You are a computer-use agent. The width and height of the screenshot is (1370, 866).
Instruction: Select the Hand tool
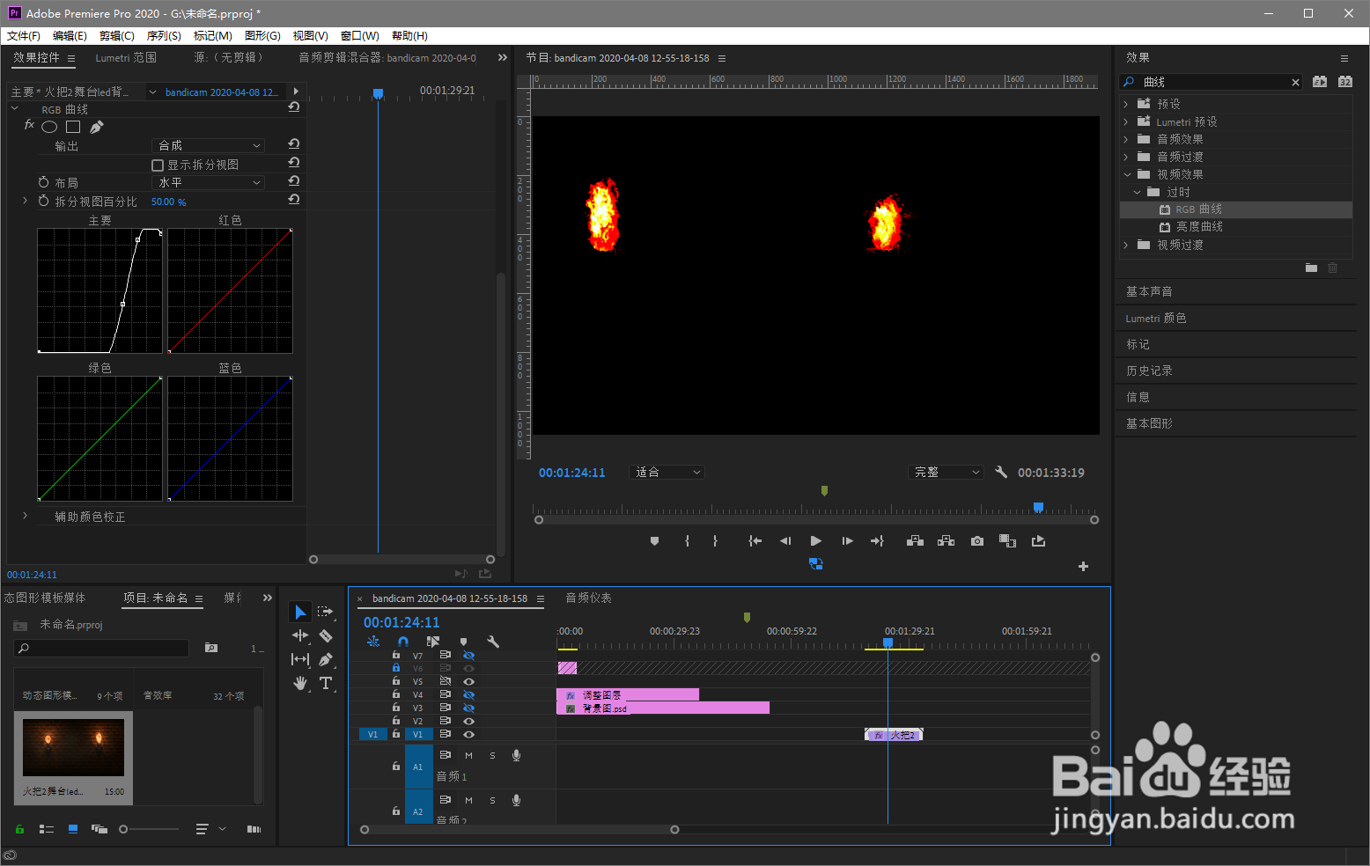point(300,683)
